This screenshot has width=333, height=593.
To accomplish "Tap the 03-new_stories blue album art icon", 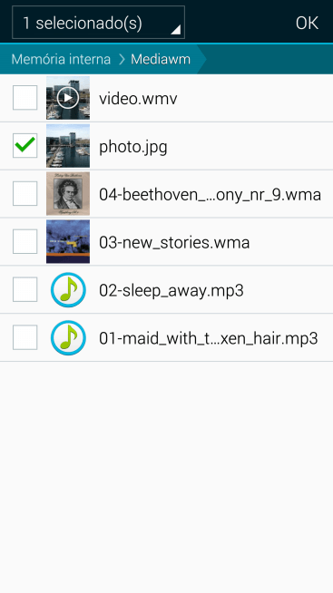I will pos(68,242).
